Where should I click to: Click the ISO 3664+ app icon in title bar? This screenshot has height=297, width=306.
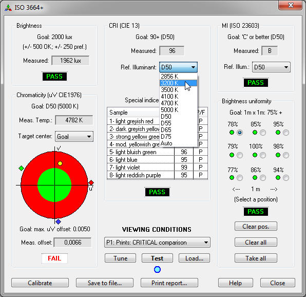(8, 8)
